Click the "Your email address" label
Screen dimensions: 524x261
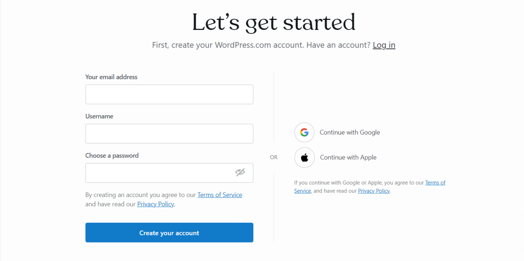pos(111,77)
